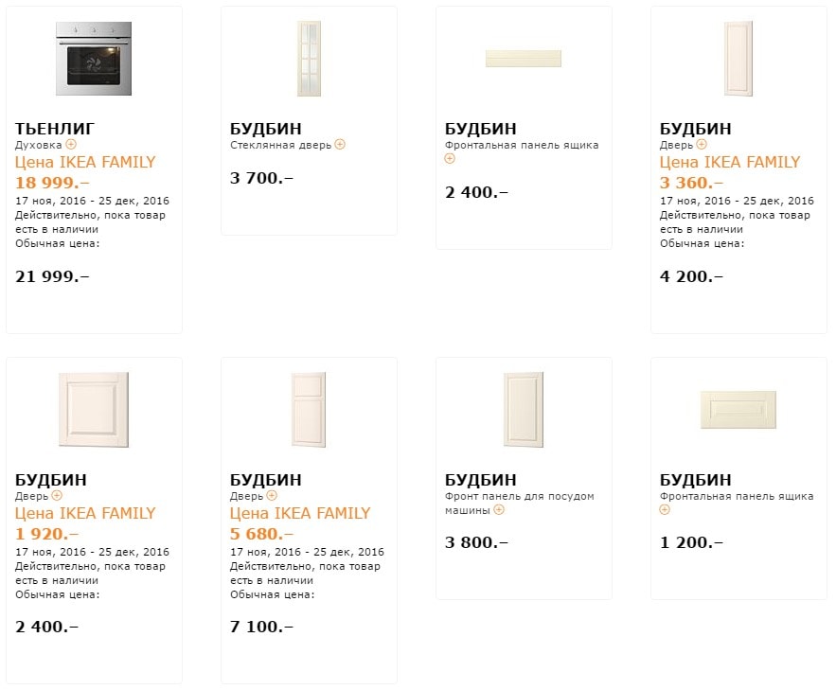Click Цена IKEA FAMILY above 18 999

click(x=85, y=162)
